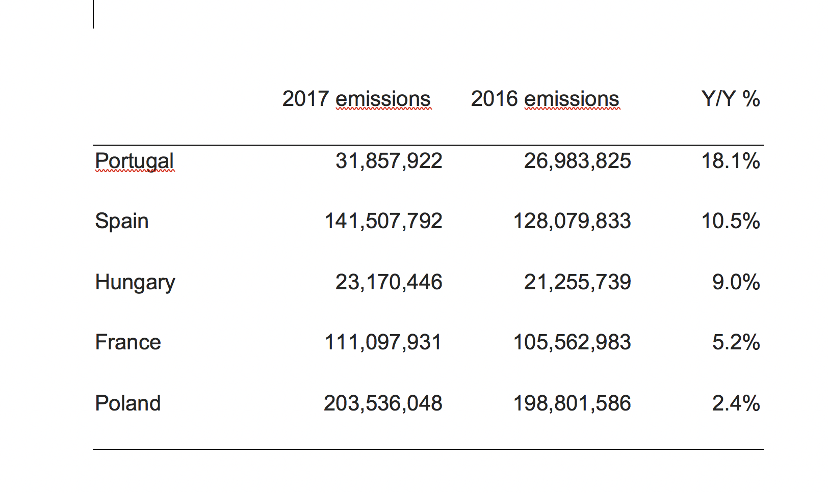Click the misspelled word Portugal
The image size is (828, 493).
134,161
